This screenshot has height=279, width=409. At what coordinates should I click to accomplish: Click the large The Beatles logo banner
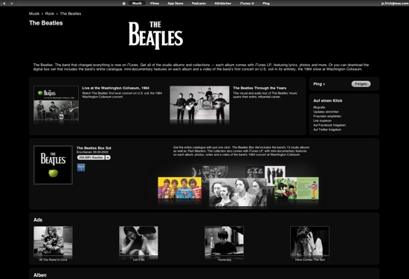(155, 35)
